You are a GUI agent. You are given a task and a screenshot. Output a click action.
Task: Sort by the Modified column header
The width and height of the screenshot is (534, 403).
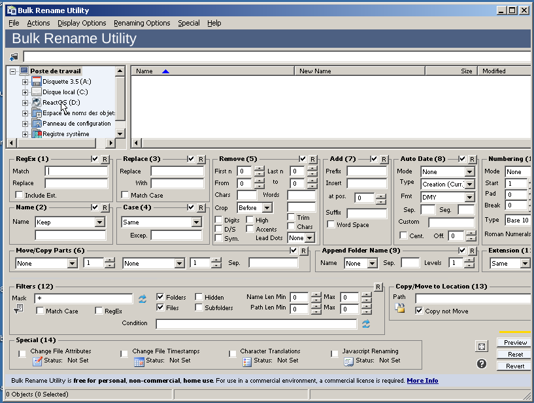click(505, 71)
